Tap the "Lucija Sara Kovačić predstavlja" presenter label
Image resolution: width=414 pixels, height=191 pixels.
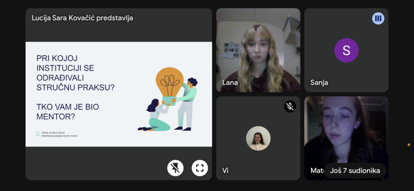point(82,18)
